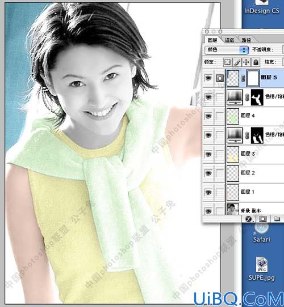Switch to the 路径 tab
The image size is (284, 307).
click(x=247, y=40)
